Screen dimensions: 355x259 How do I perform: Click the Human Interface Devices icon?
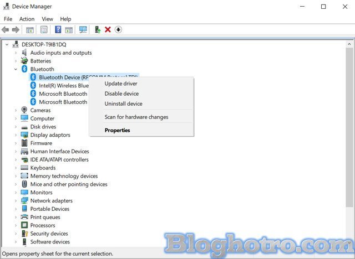coord(24,151)
